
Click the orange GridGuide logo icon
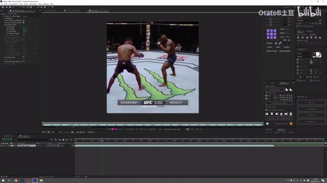click(291, 123)
